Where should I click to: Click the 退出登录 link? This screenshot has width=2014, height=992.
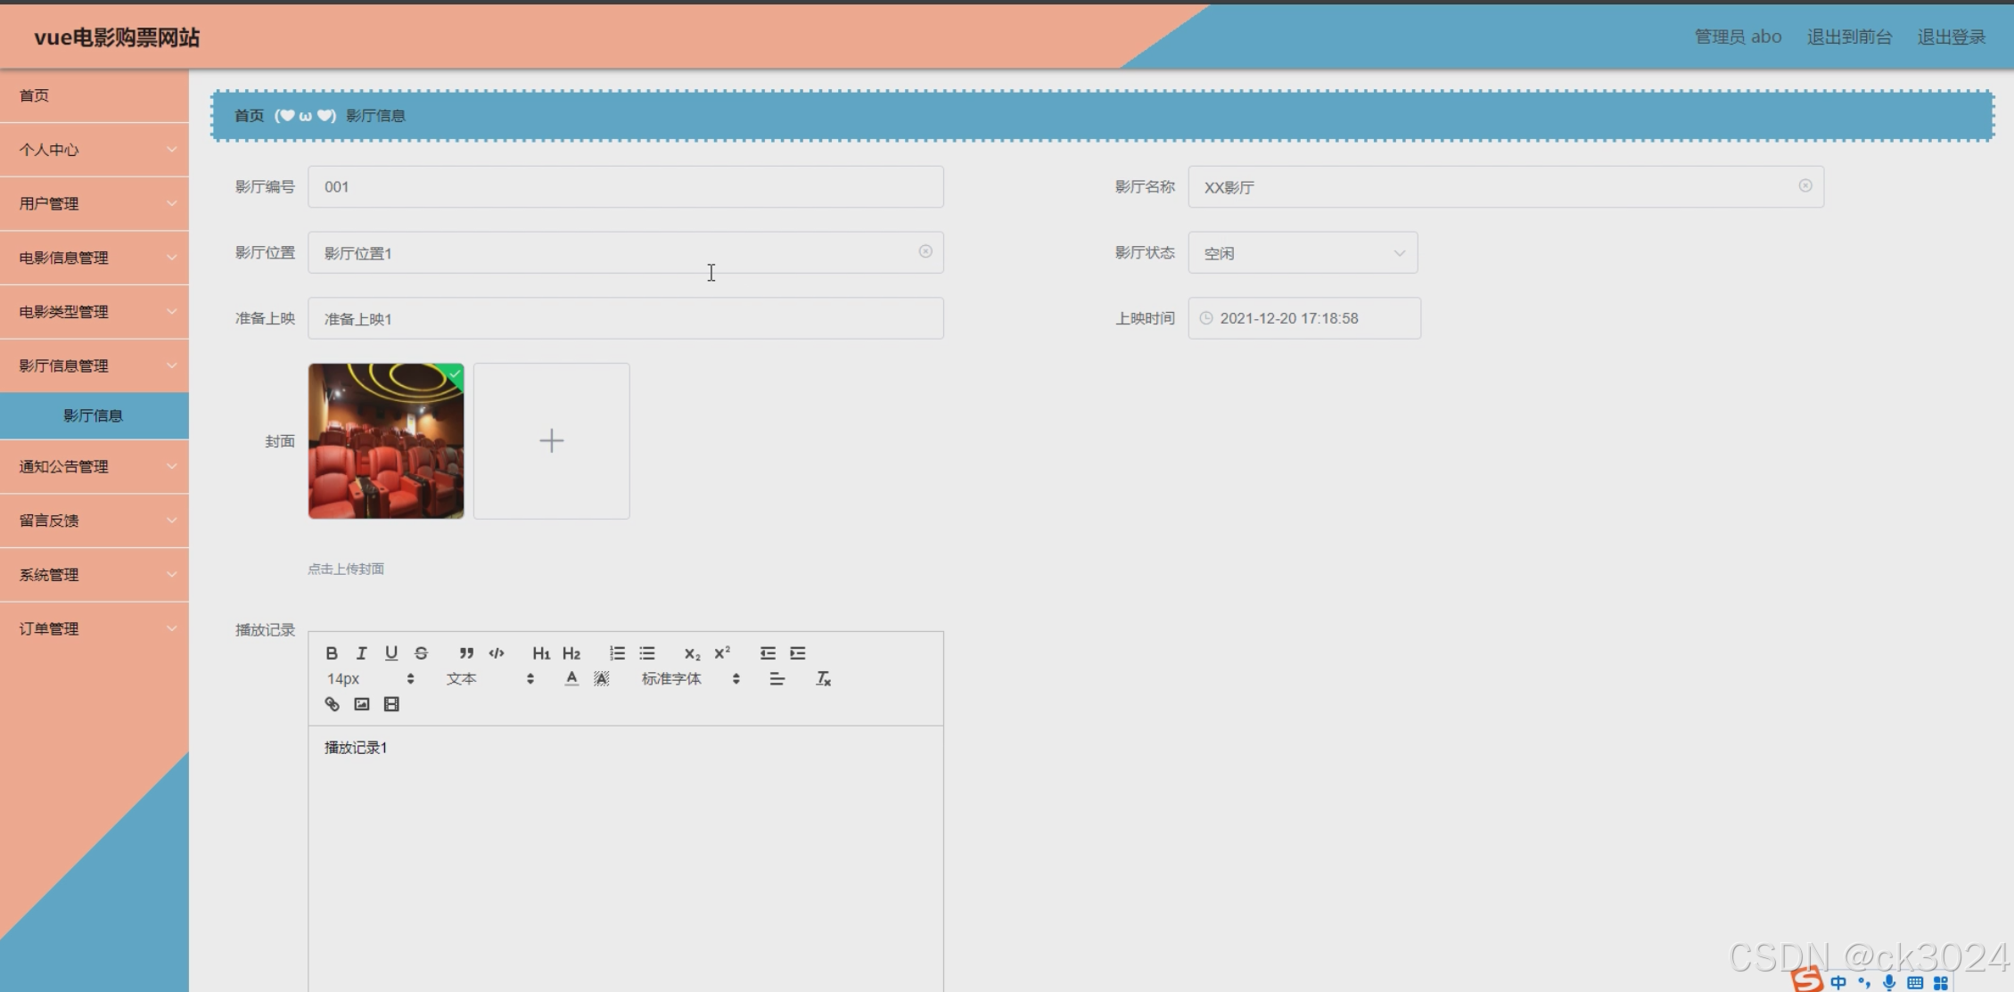coord(1951,37)
